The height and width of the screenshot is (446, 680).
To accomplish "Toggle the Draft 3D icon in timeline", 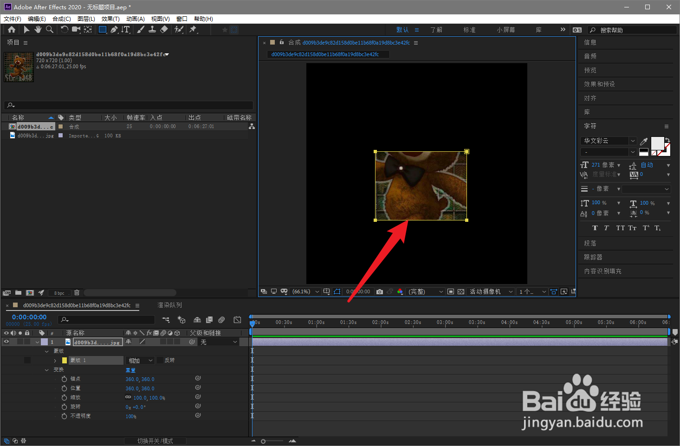I will pos(181,320).
